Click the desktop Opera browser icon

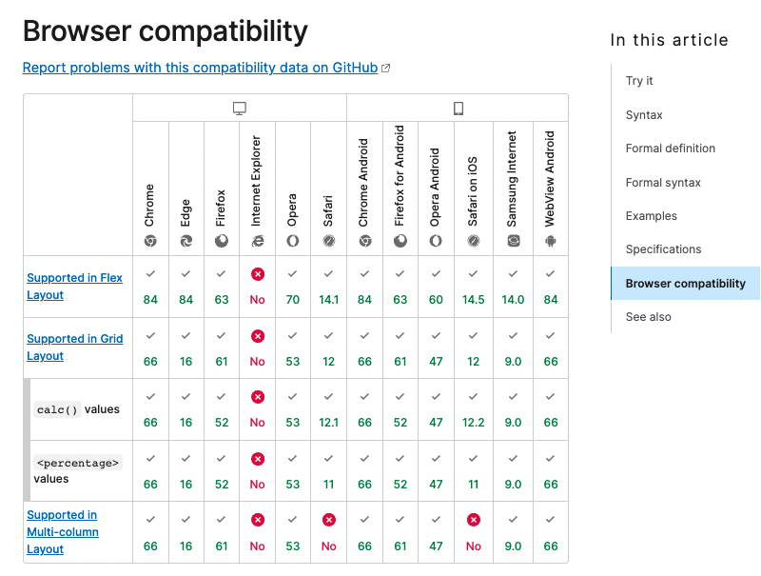[293, 241]
